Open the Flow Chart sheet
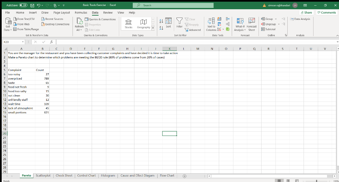The image size is (339, 182). coord(167,175)
